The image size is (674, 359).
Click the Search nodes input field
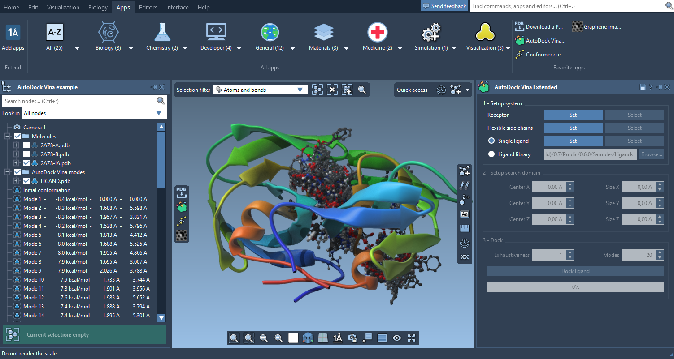pos(79,101)
